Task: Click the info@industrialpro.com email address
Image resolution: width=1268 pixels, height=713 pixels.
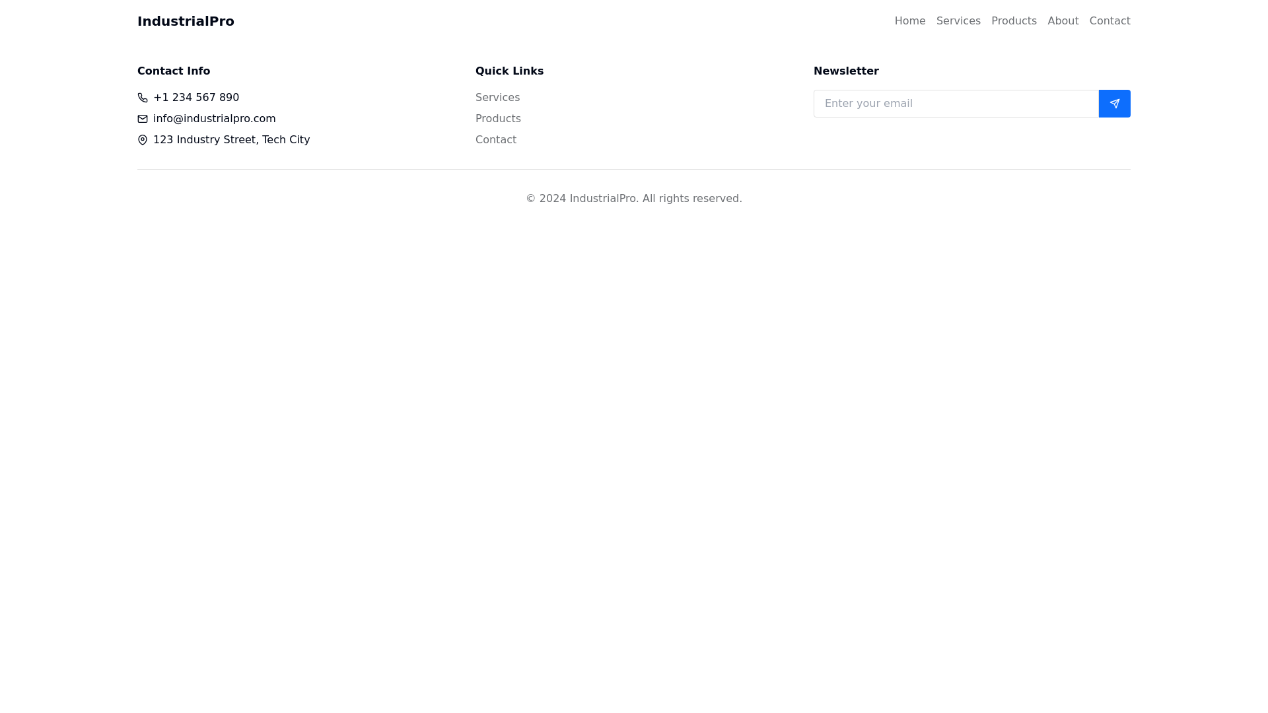Action: (x=214, y=118)
